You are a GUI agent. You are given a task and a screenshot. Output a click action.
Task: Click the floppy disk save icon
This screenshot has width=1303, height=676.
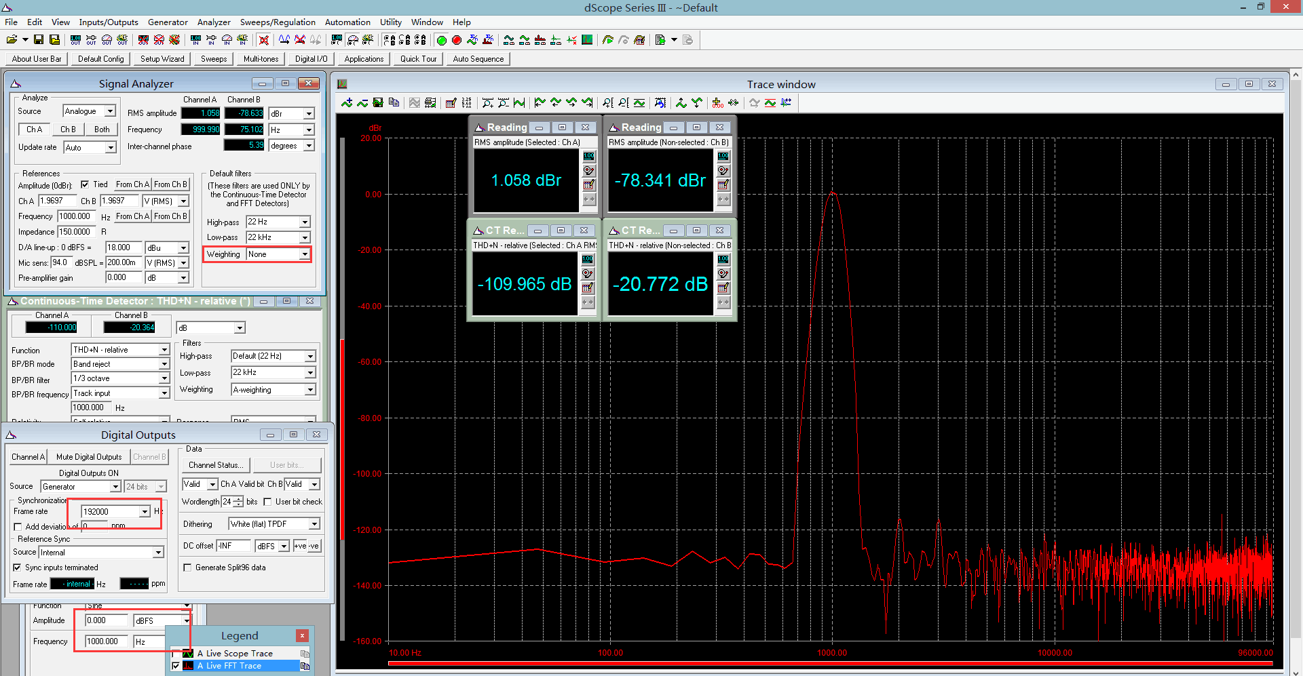click(x=39, y=40)
